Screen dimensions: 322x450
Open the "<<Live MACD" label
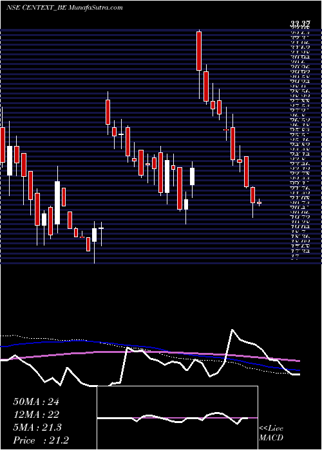click(x=271, y=433)
